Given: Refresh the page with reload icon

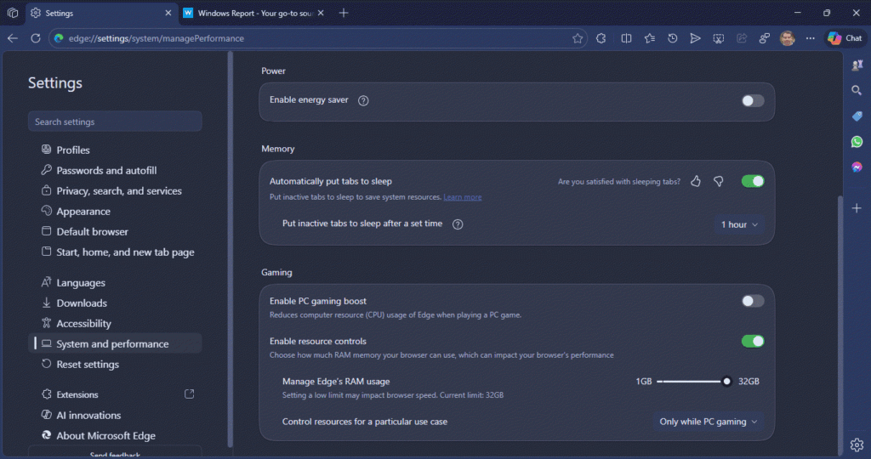Looking at the screenshot, I should 36,38.
